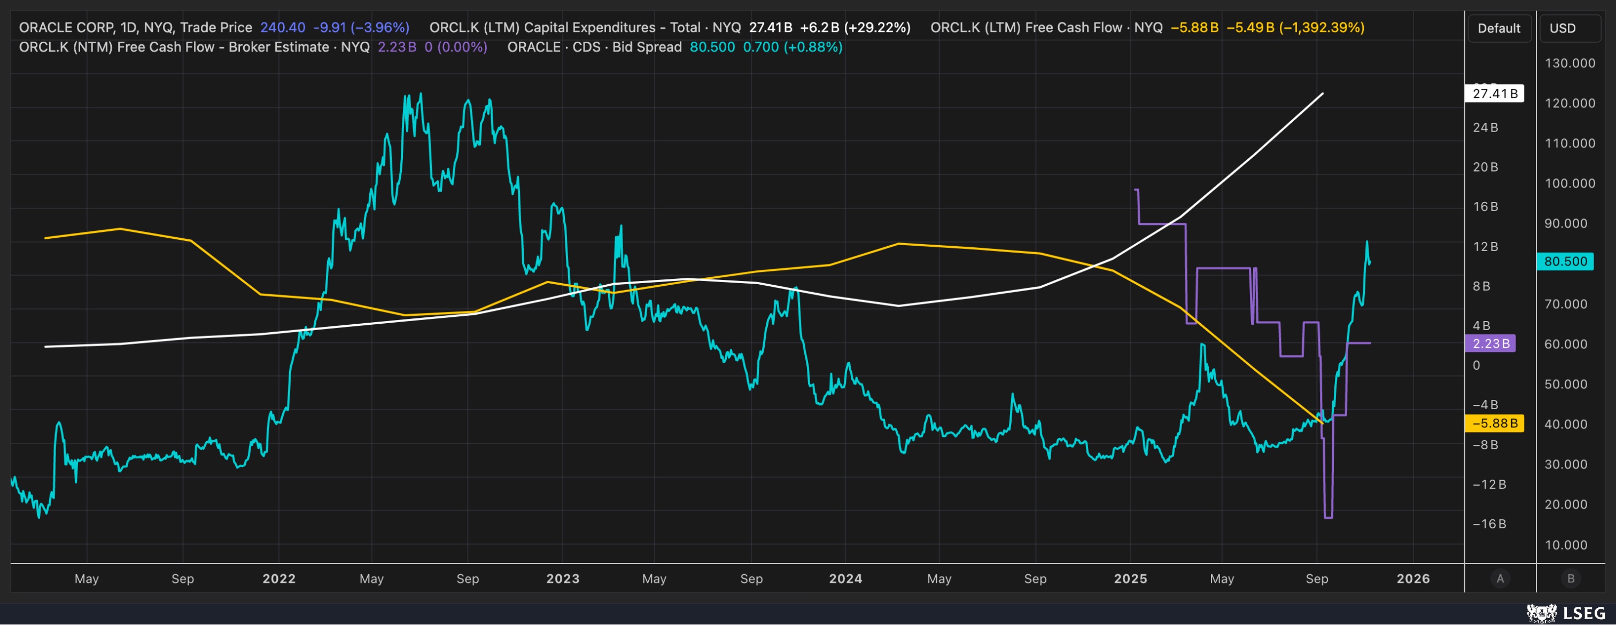The image size is (1616, 625).
Task: Click the 24B value on capex axis
Action: point(1485,127)
